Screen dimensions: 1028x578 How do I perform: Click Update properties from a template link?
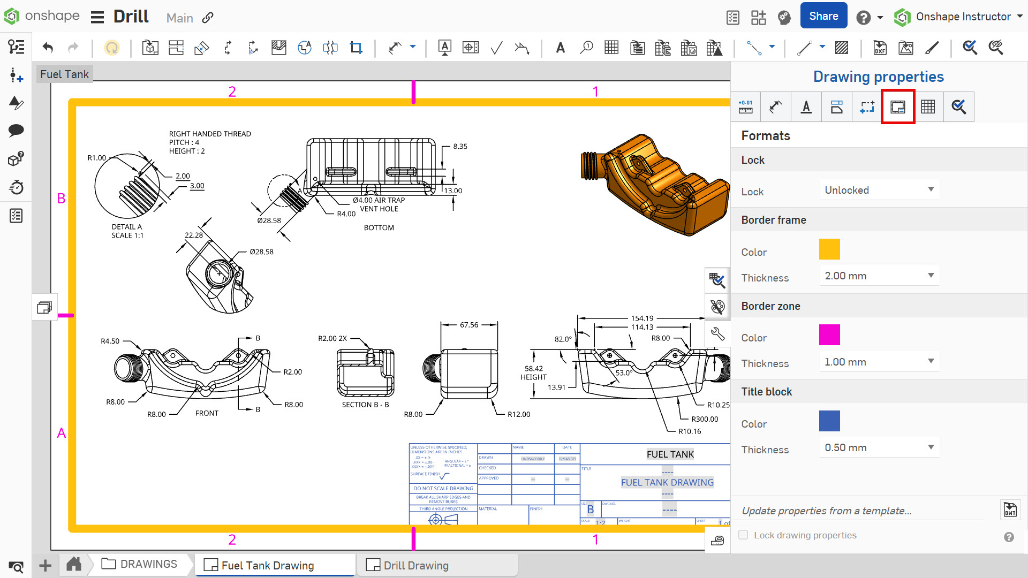click(828, 510)
